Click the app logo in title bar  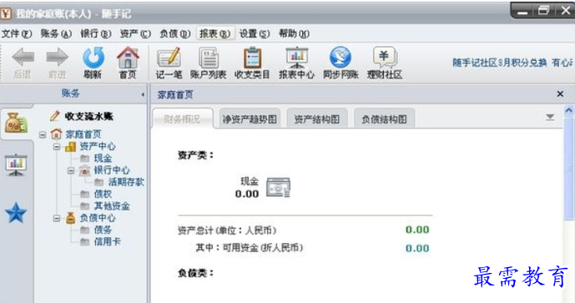6,13
